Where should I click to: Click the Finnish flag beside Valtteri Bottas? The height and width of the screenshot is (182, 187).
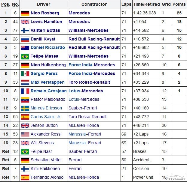(x=25, y=31)
